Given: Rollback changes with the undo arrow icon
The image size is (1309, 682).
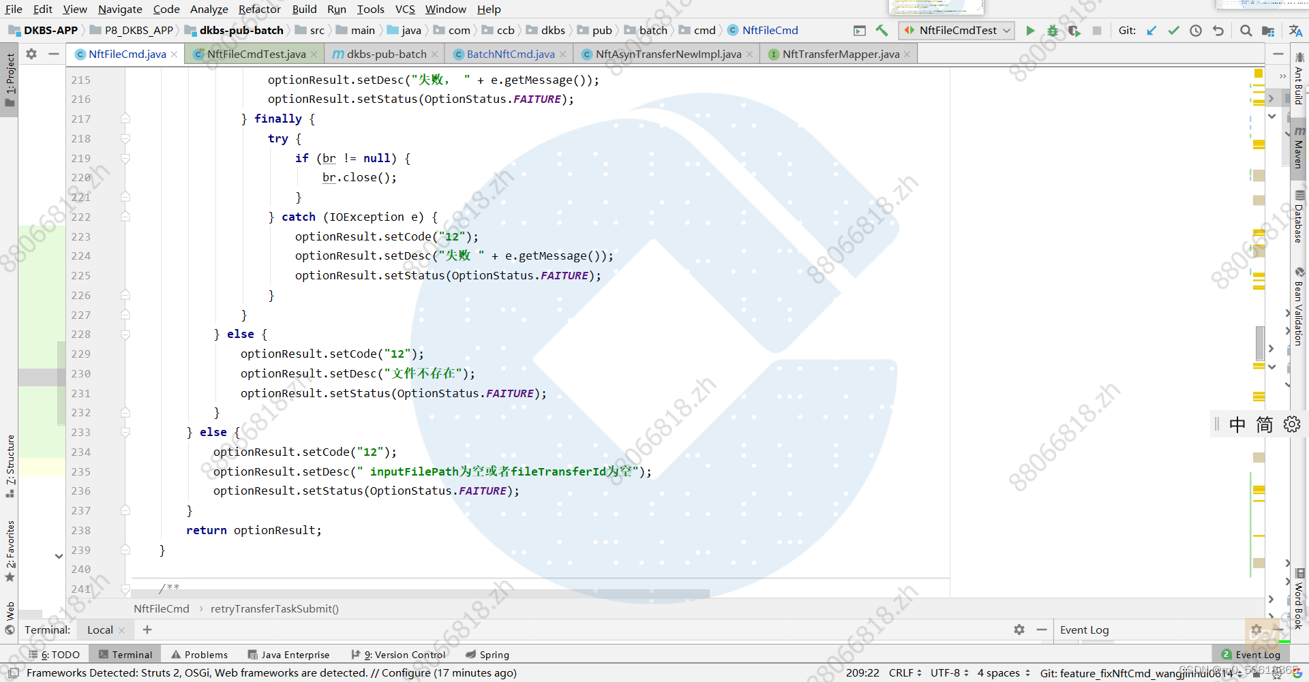Looking at the screenshot, I should click(1218, 31).
